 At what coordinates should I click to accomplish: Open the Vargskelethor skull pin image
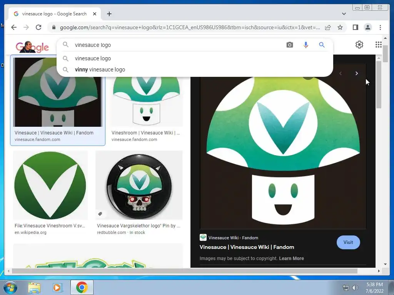pyautogui.click(x=139, y=185)
